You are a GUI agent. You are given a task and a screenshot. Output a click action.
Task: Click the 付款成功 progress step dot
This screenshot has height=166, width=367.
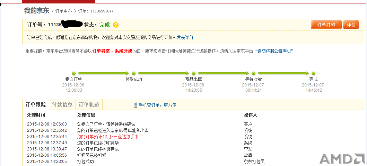(x=134, y=74)
